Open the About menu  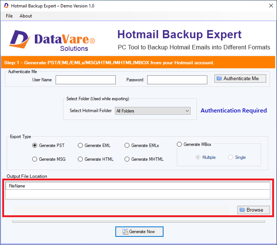point(26,16)
